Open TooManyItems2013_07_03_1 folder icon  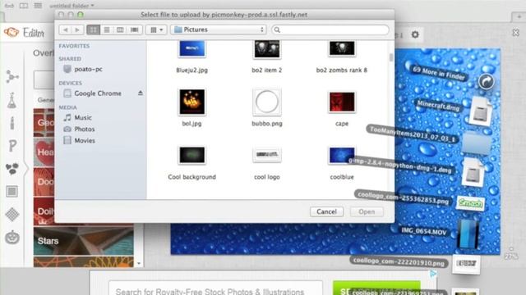(x=477, y=143)
